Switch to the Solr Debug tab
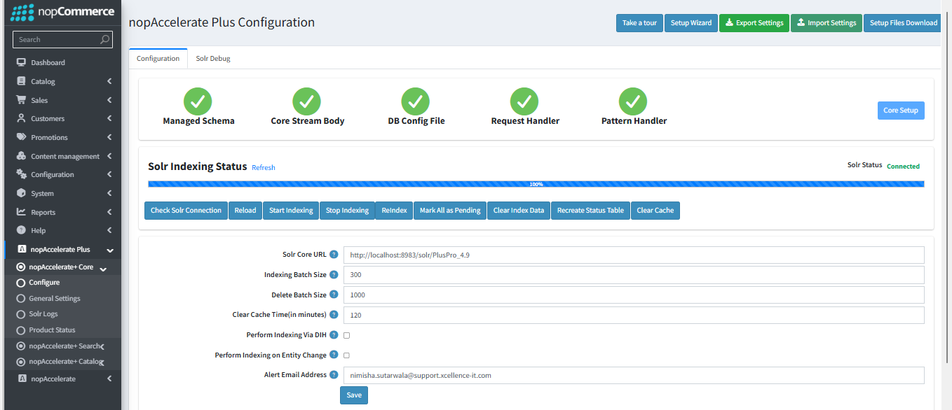 (x=212, y=58)
